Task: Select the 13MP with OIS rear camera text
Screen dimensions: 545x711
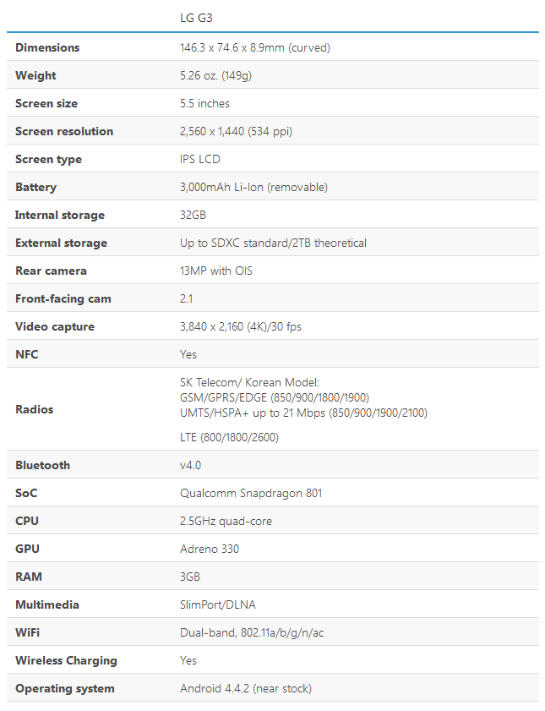Action: point(216,271)
